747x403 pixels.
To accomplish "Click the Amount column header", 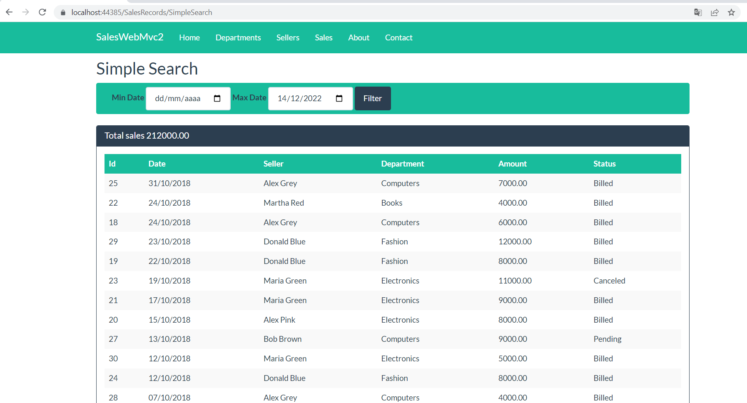I will pos(513,164).
